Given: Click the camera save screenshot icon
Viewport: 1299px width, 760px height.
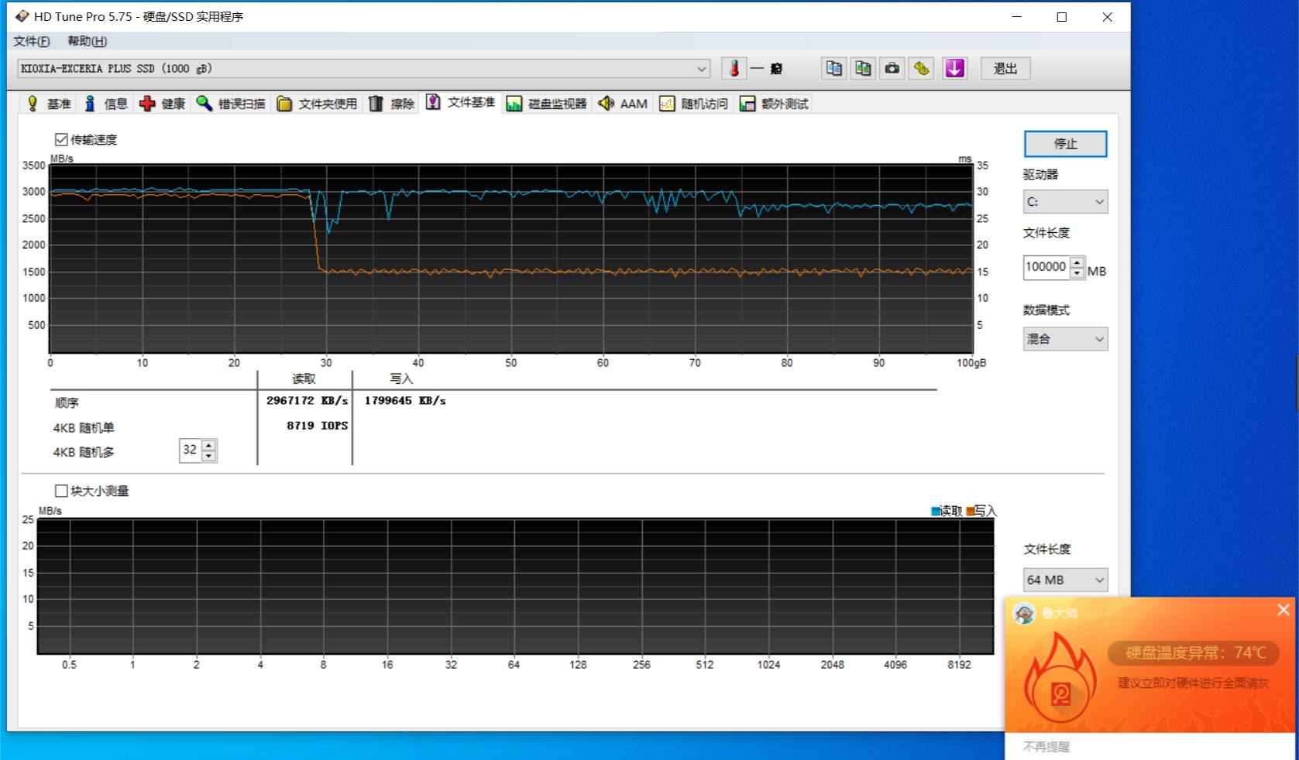Looking at the screenshot, I should (892, 68).
